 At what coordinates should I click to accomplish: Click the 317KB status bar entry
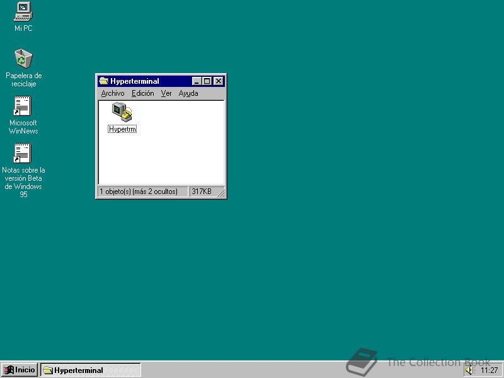(x=202, y=192)
